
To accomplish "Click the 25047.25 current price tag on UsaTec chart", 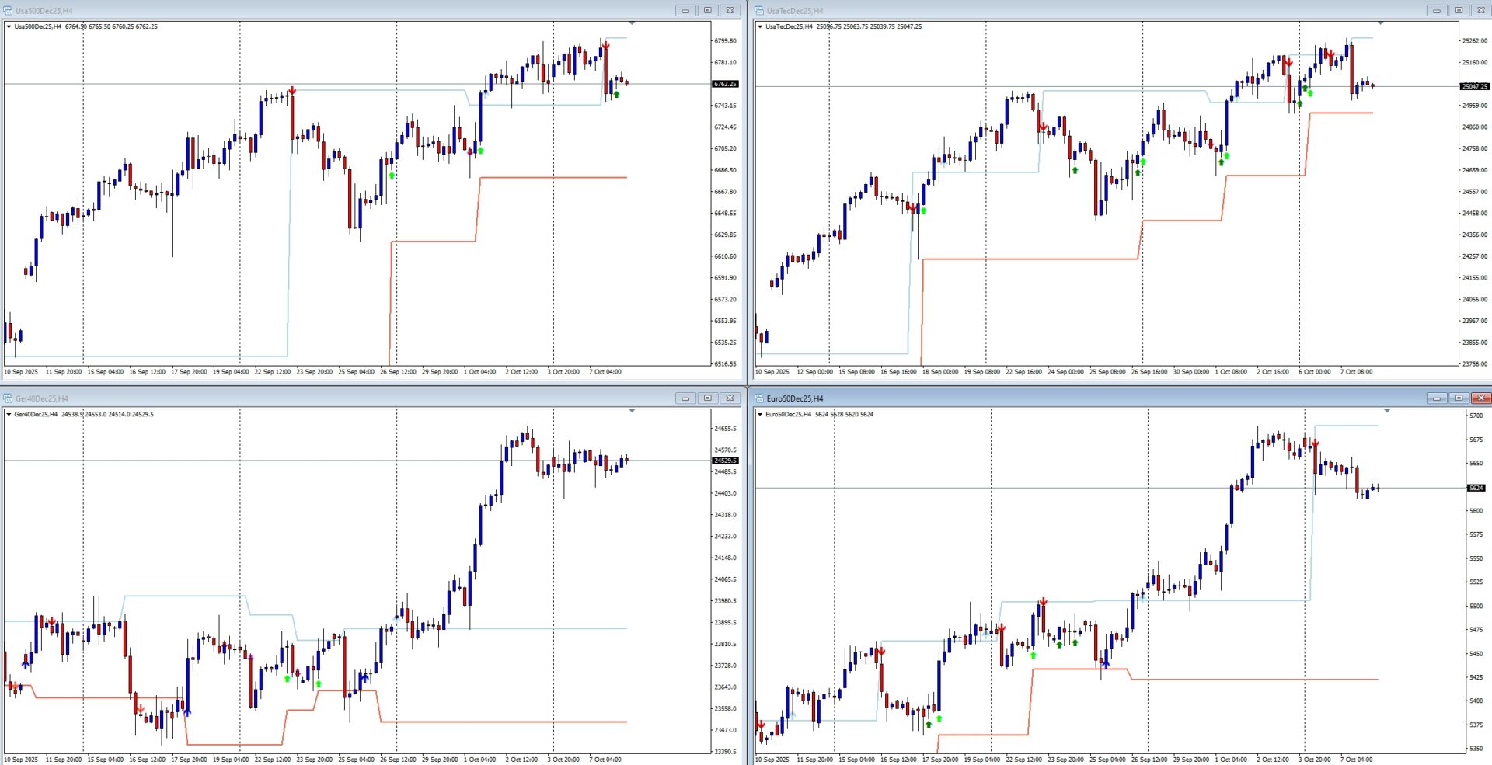I will [x=1474, y=86].
